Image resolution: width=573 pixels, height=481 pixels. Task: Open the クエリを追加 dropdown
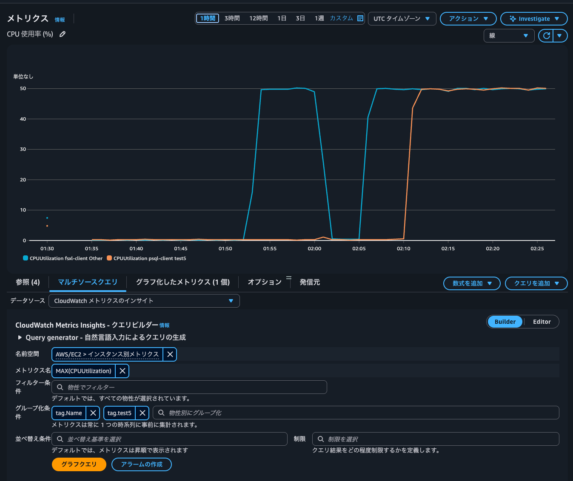click(x=536, y=283)
